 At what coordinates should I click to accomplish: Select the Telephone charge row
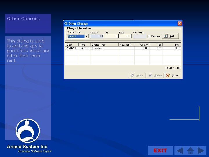click(123, 48)
